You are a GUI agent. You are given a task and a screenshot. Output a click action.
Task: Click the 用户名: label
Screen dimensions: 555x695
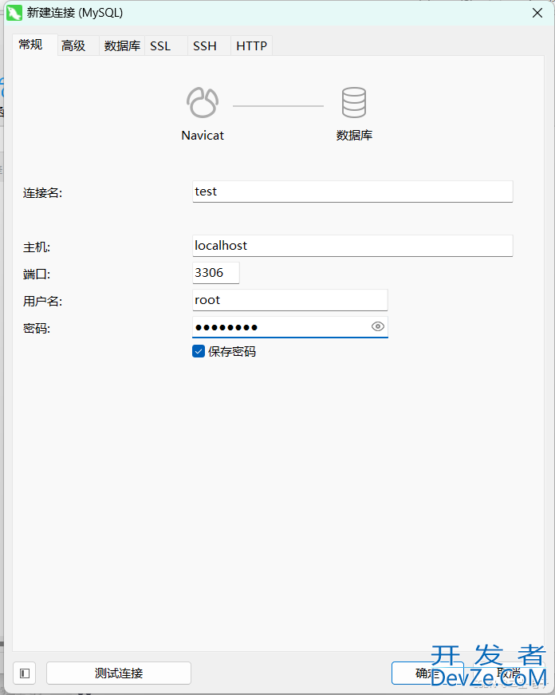pos(42,301)
